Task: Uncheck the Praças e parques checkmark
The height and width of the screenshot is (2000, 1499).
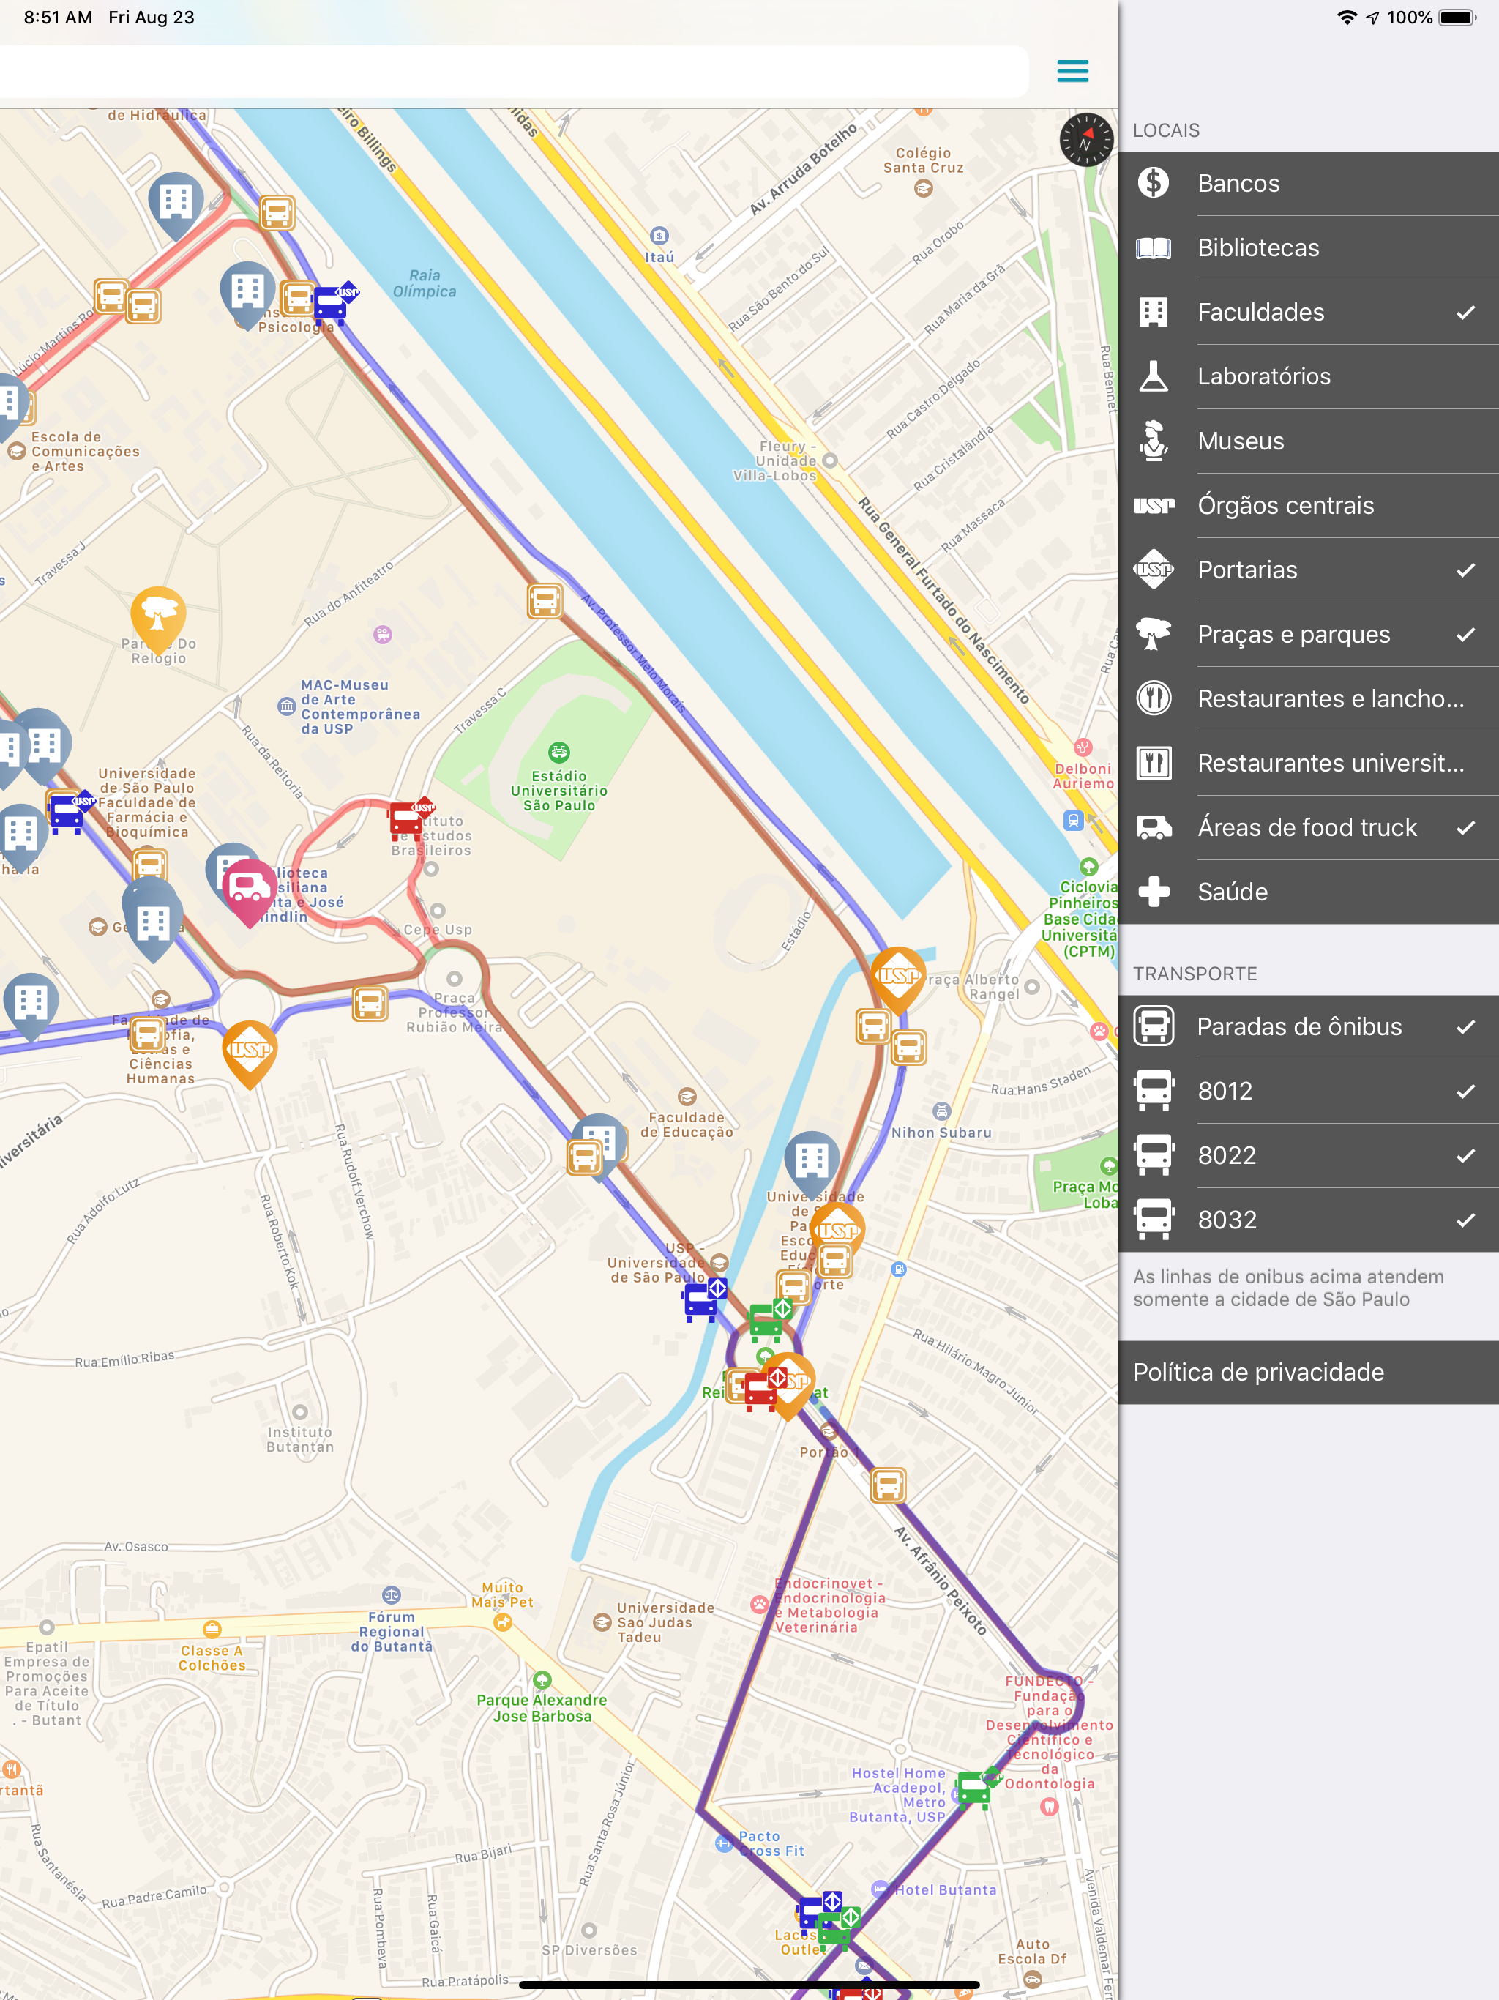Action: click(x=1465, y=634)
